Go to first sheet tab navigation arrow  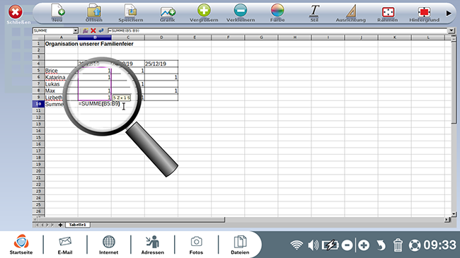37,225
